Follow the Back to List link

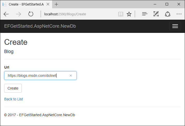point(13,99)
